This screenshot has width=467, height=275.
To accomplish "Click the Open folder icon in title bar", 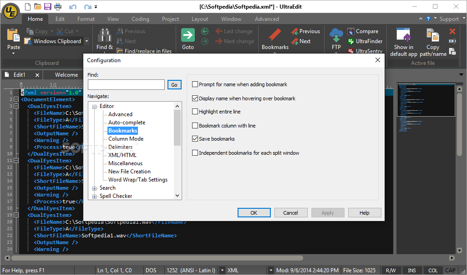I will coord(37,6).
